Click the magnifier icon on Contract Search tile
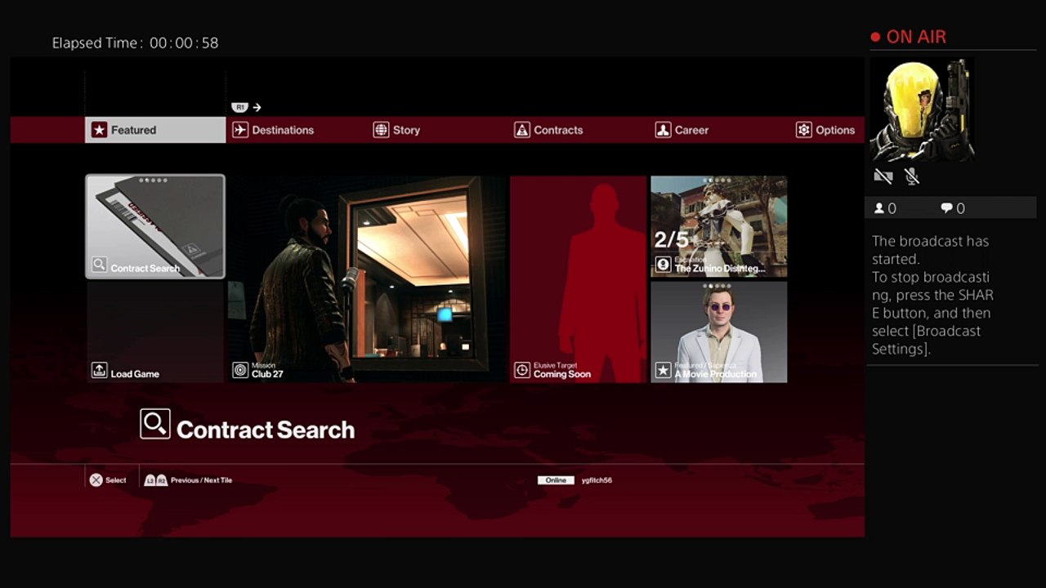This screenshot has width=1046, height=588. tap(99, 265)
